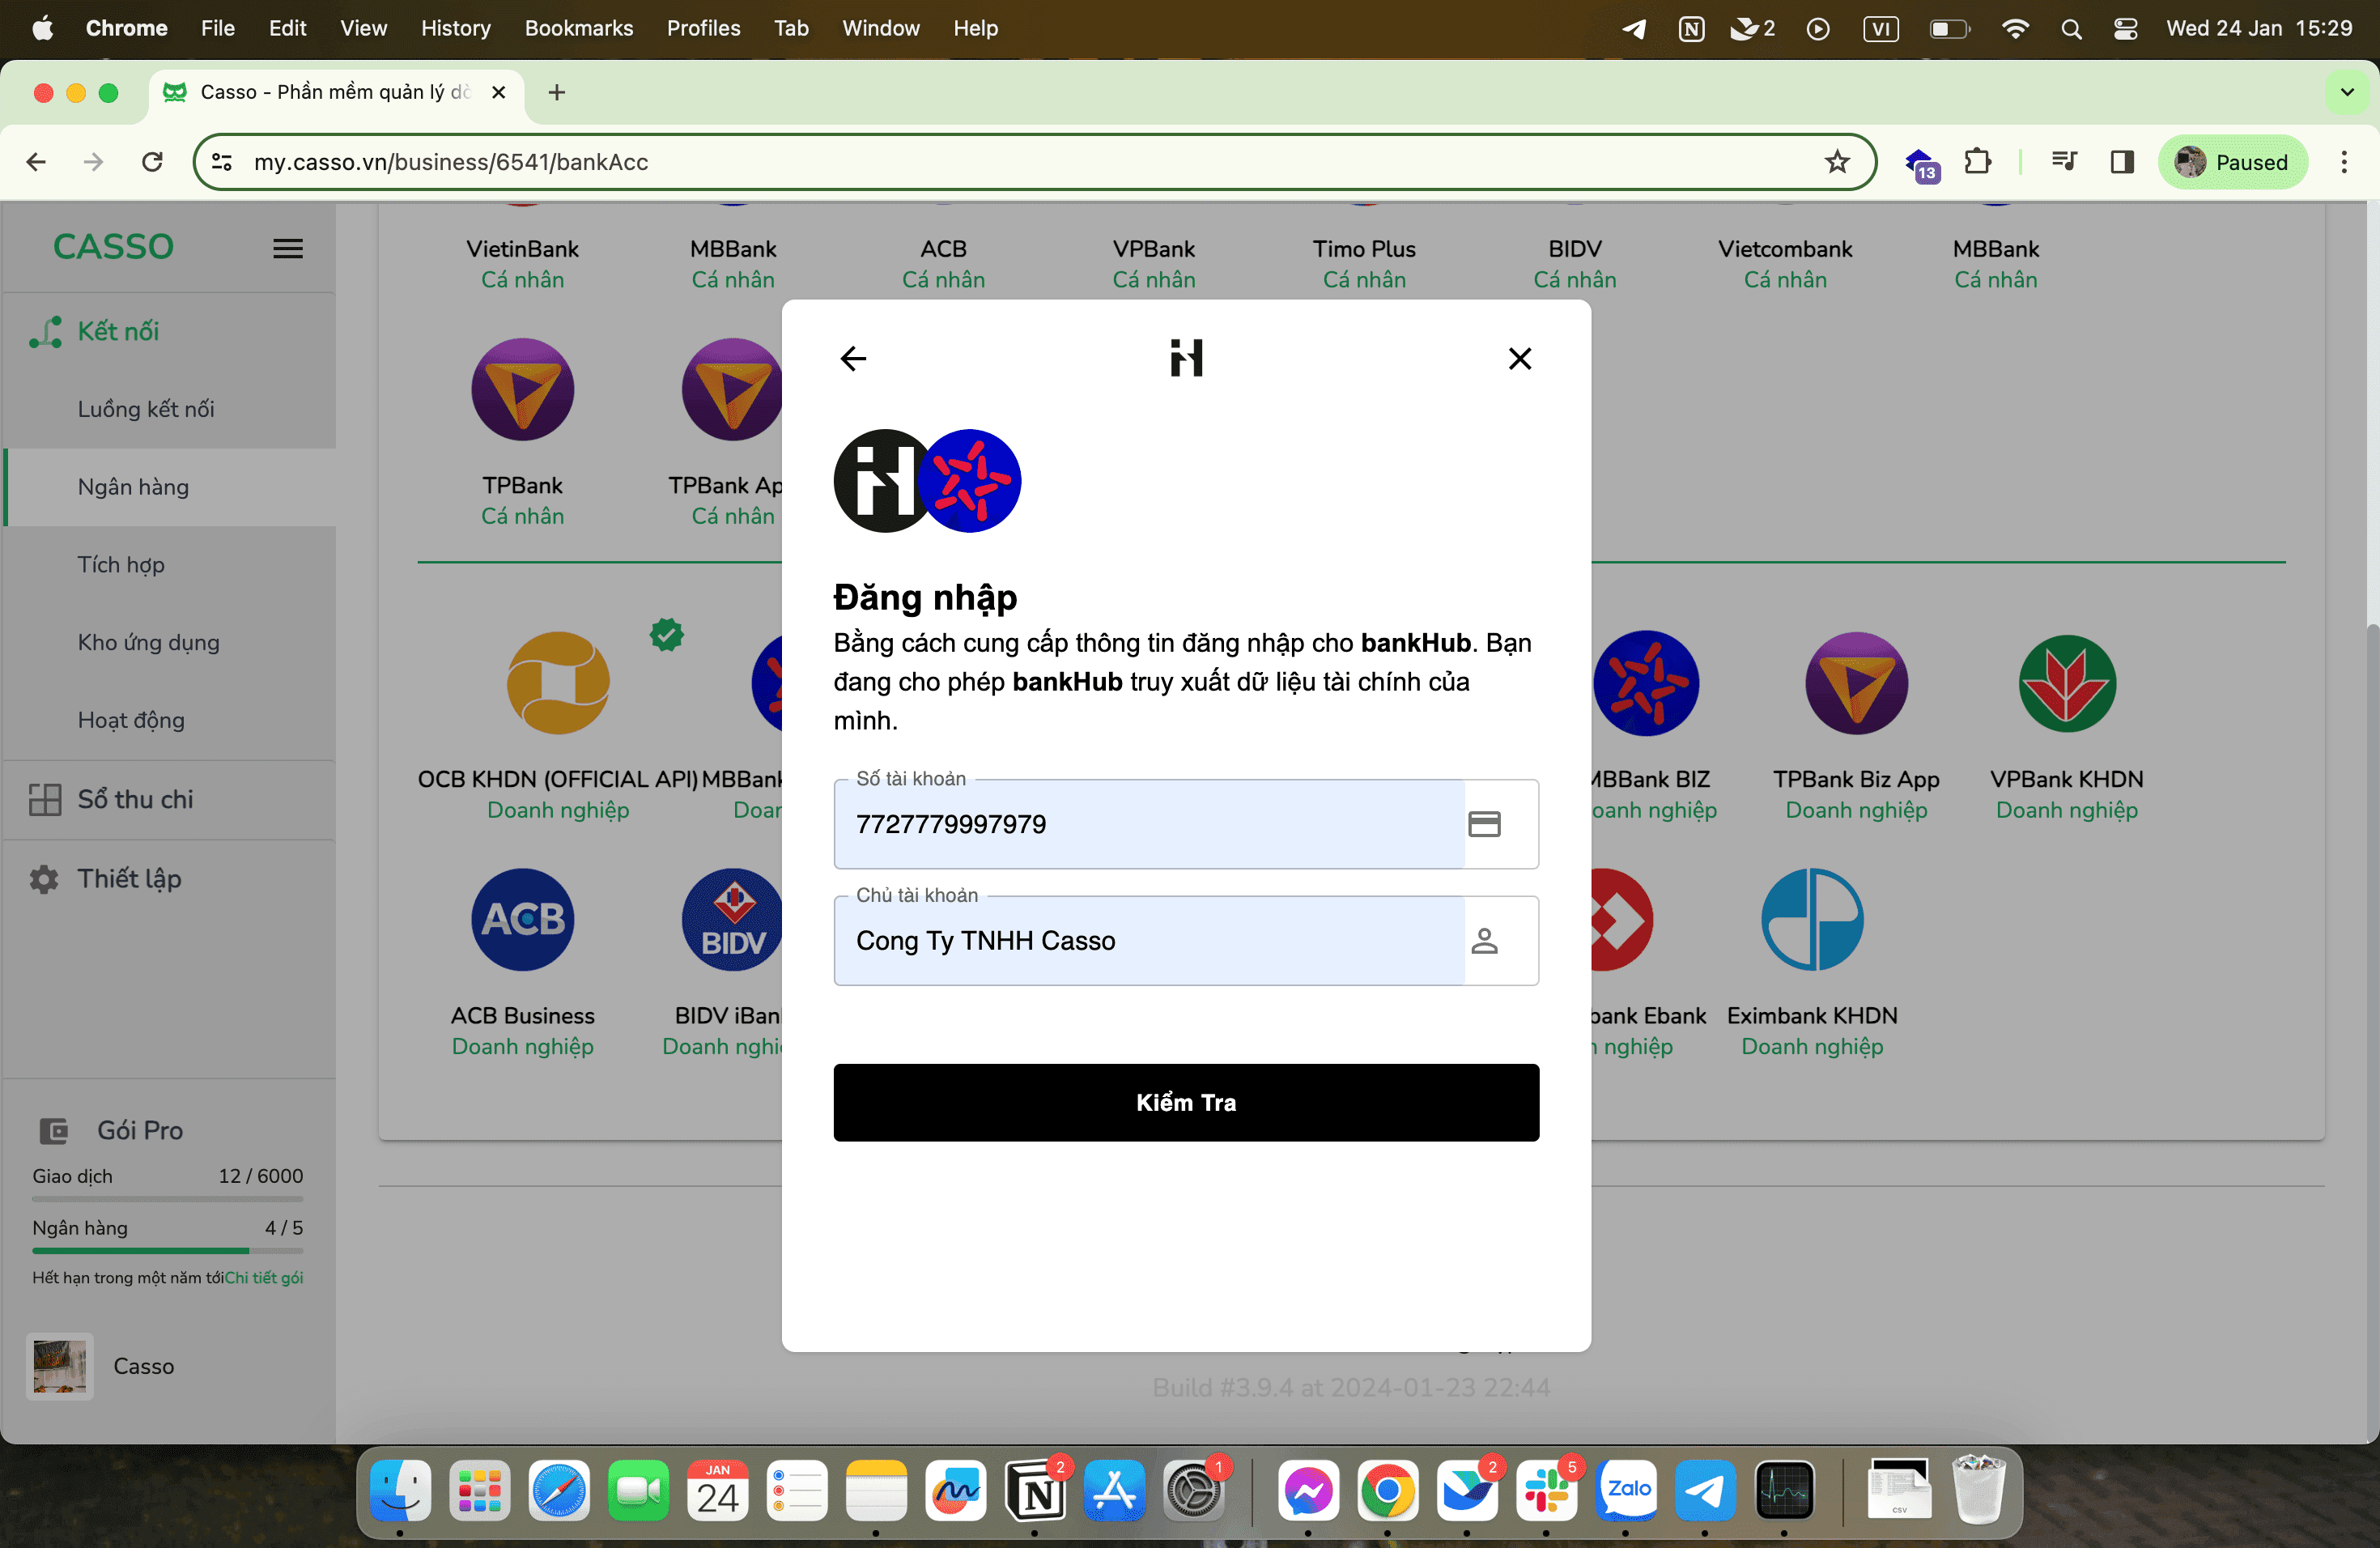Image resolution: width=2380 pixels, height=1548 pixels.
Task: Click the Chủ tài khoản input field
Action: 1186,940
